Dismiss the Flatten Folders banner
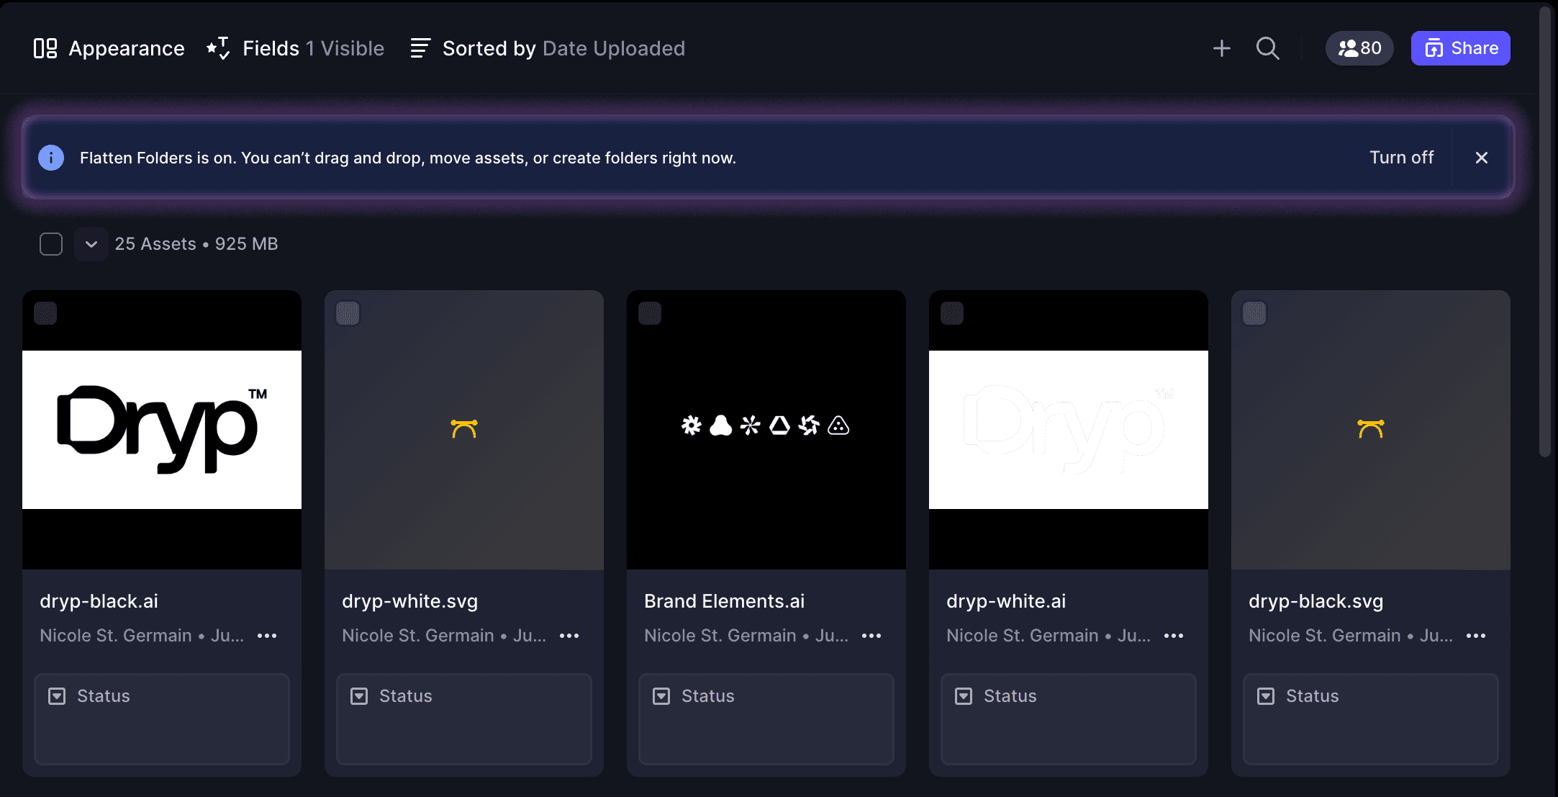Viewport: 1558px width, 797px height. 1482,158
